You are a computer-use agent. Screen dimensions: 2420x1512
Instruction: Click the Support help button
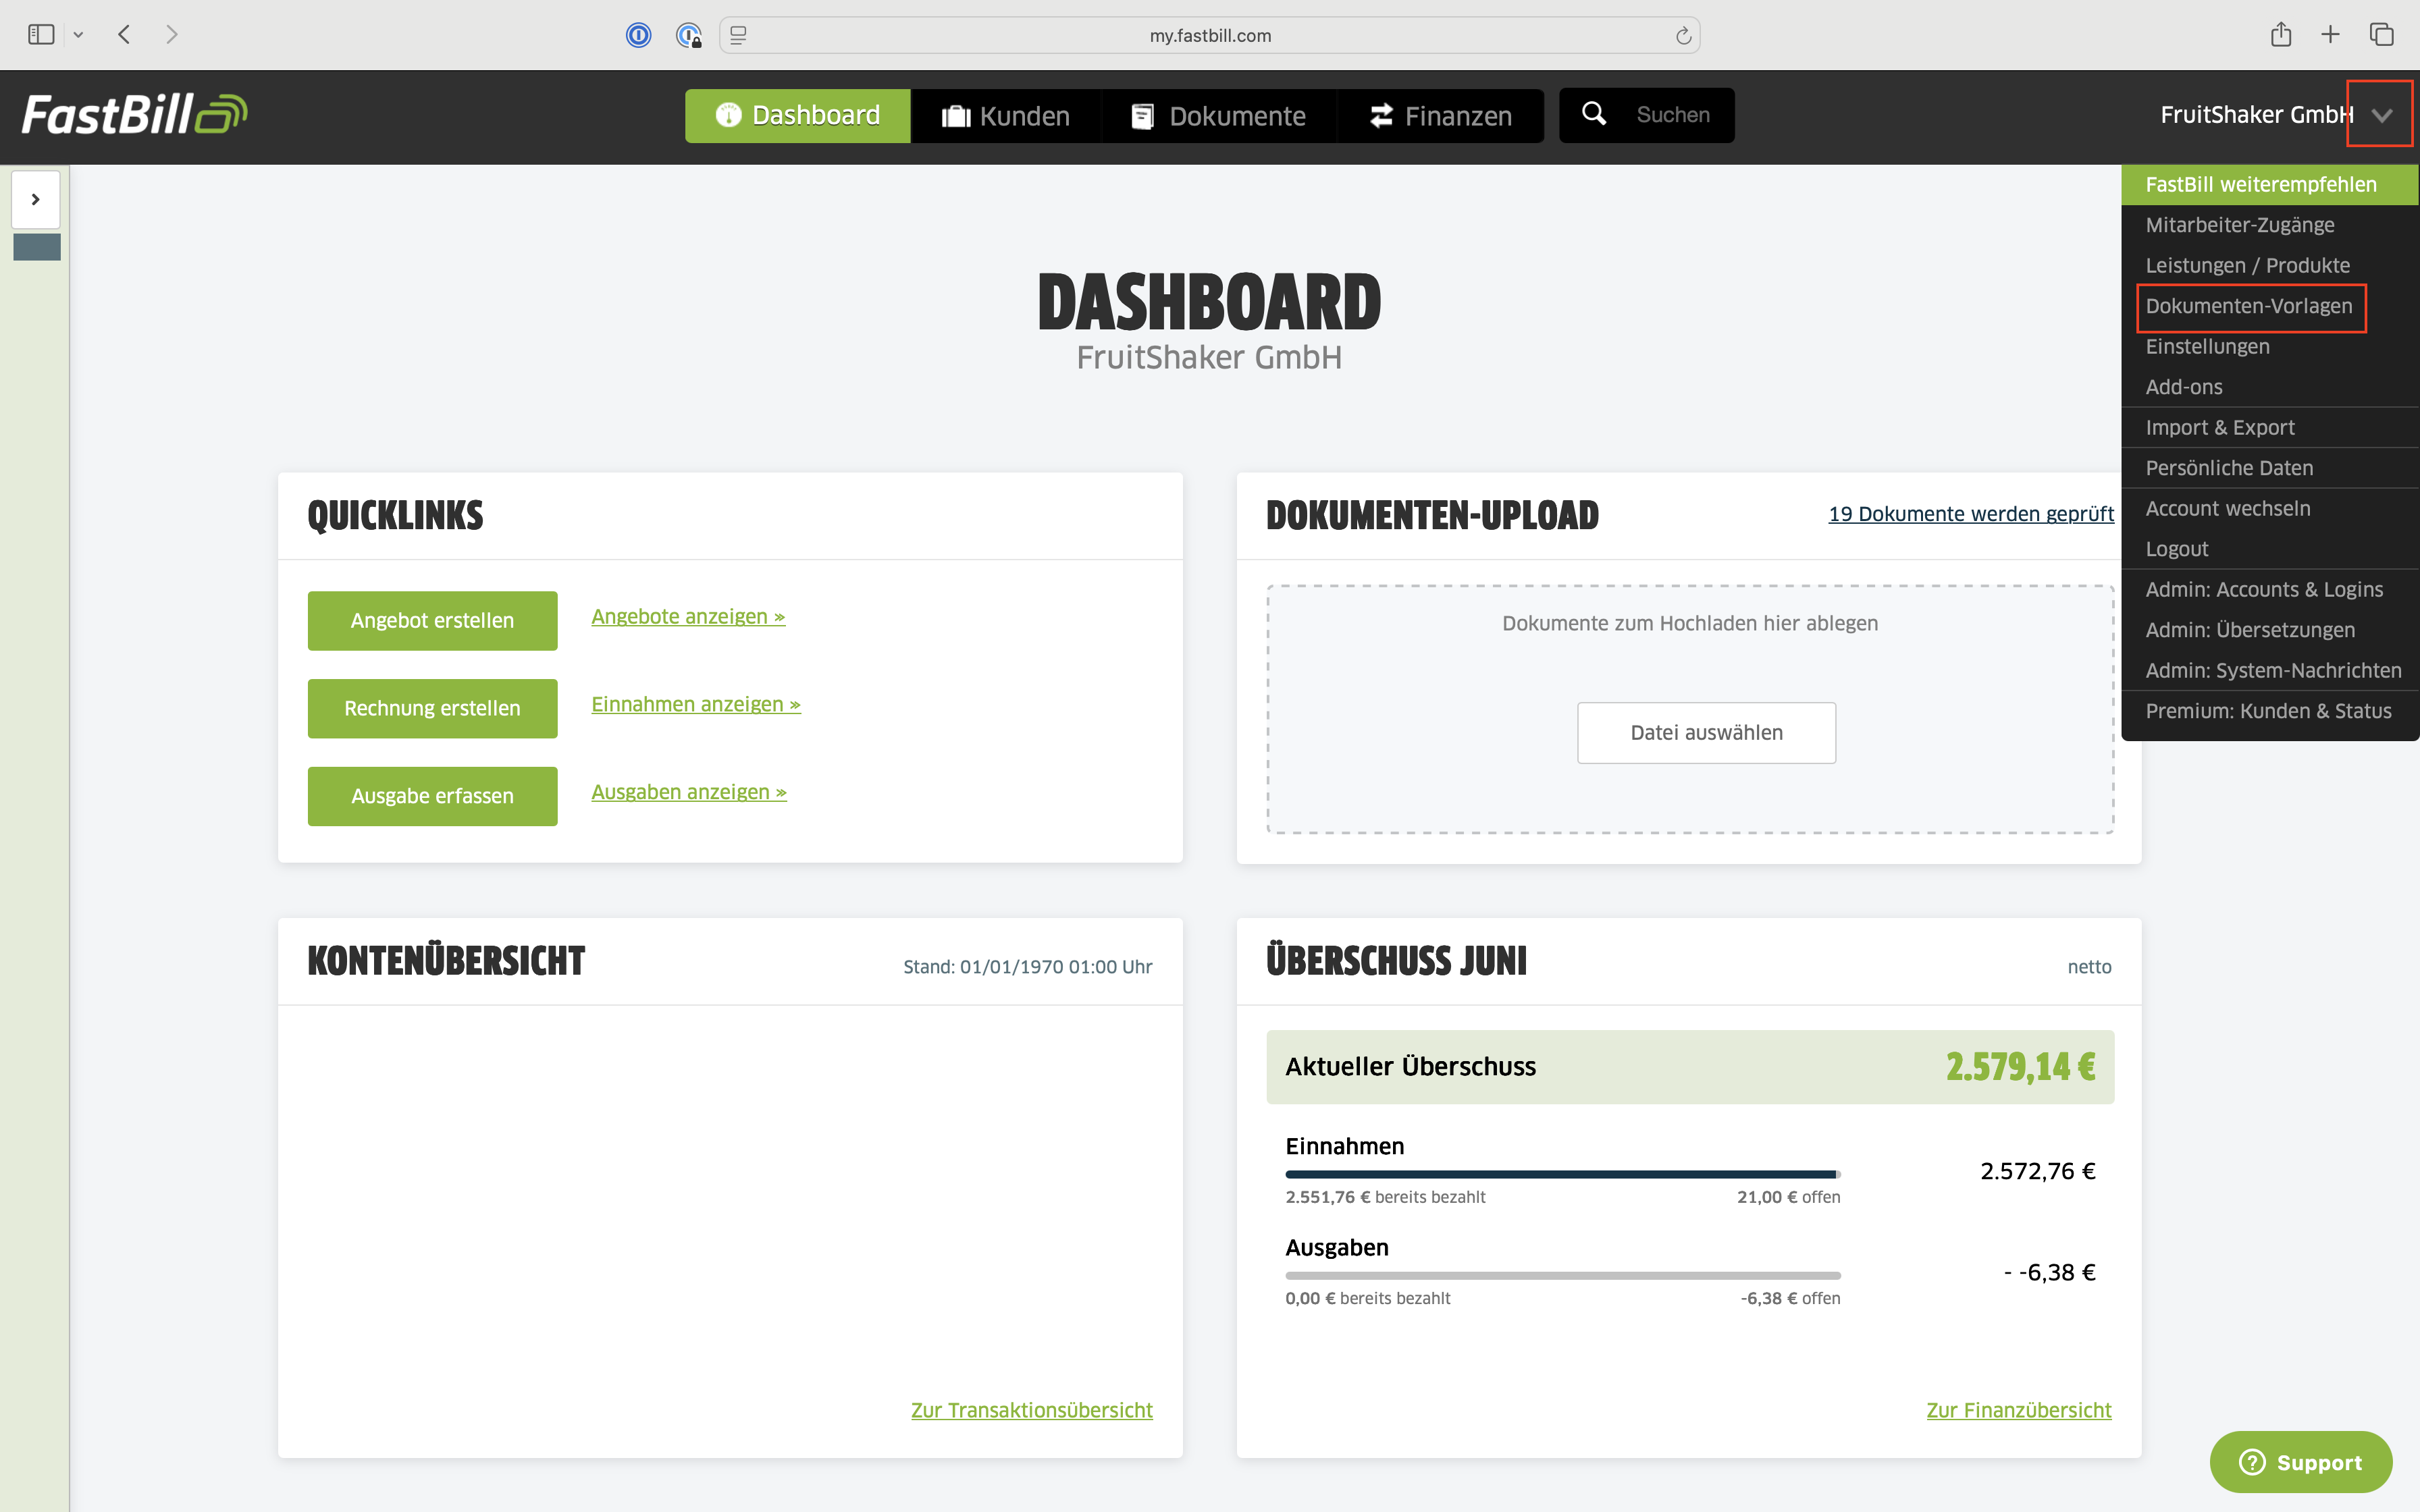[x=2301, y=1462]
